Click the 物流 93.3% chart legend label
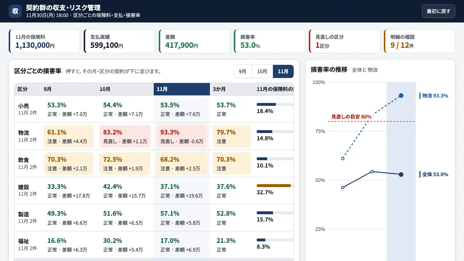Image resolution: width=464 pixels, height=261 pixels. coord(434,96)
